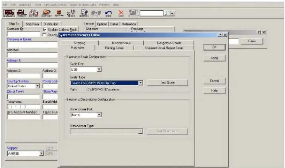Switch to the Dangerous Goods tab

(169, 43)
